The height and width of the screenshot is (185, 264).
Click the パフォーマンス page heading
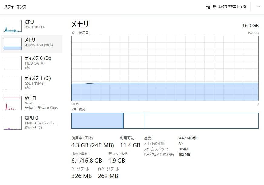click(x=15, y=7)
